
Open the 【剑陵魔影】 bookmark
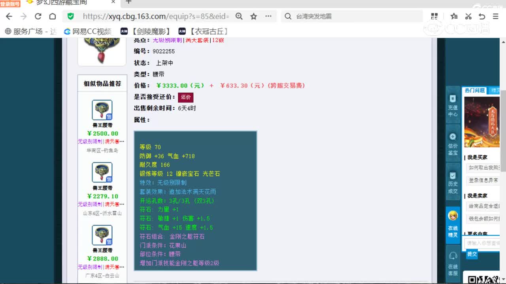(146, 32)
